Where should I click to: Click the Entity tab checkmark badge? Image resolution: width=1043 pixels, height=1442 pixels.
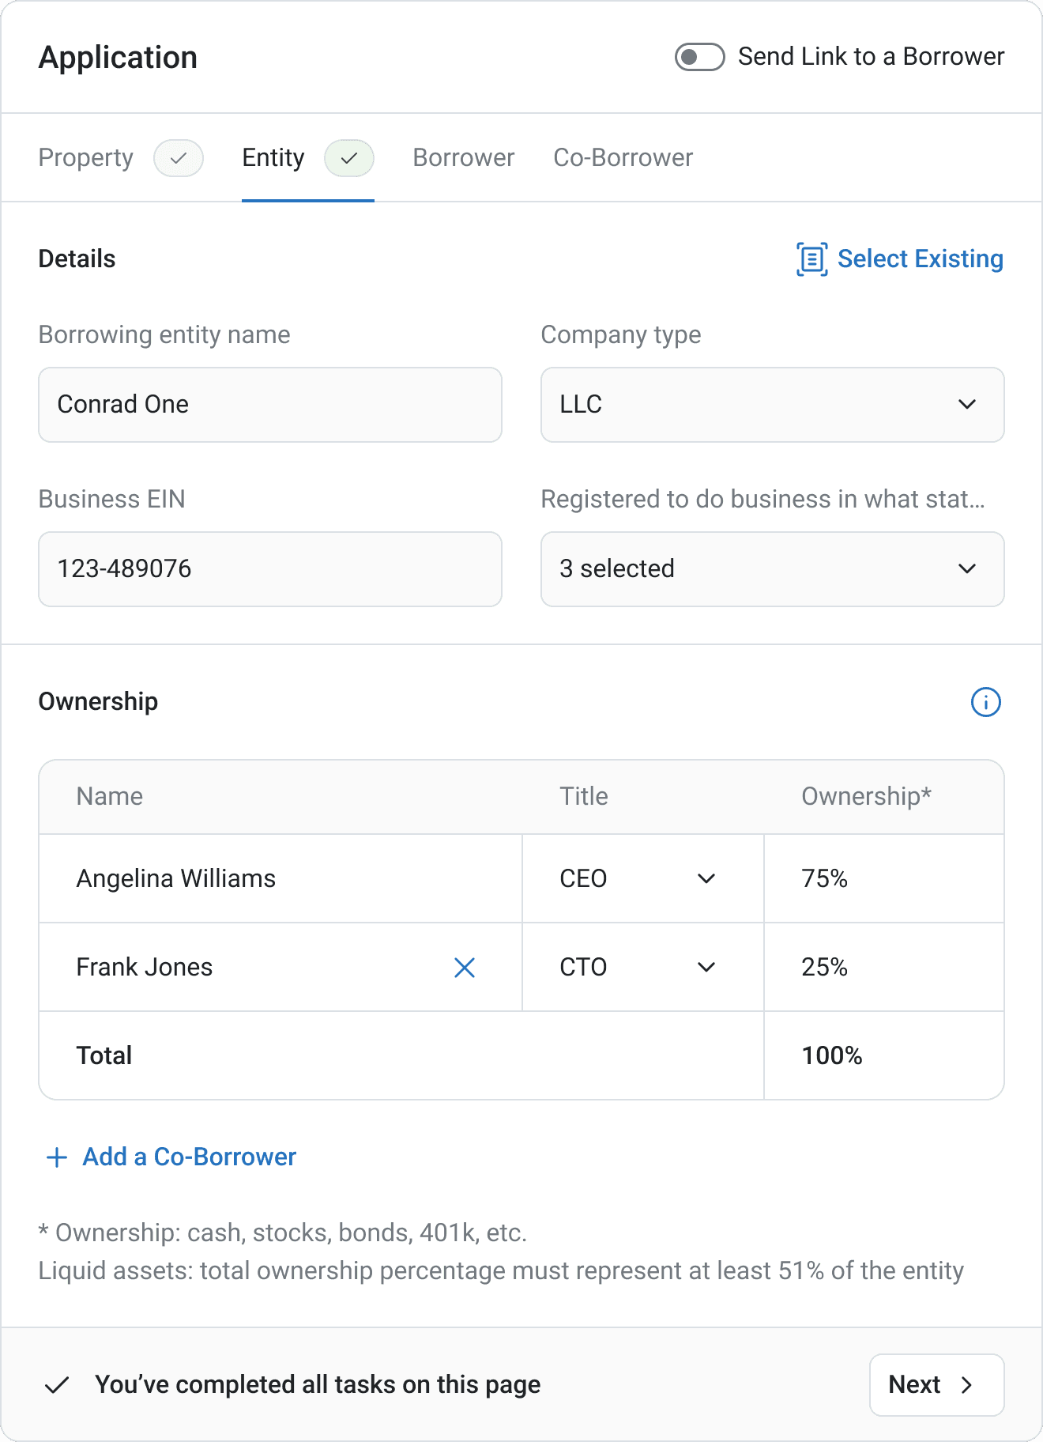tap(348, 158)
